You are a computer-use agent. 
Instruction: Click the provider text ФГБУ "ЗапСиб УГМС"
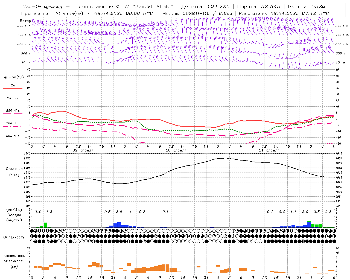pyautogui.click(x=145, y=7)
